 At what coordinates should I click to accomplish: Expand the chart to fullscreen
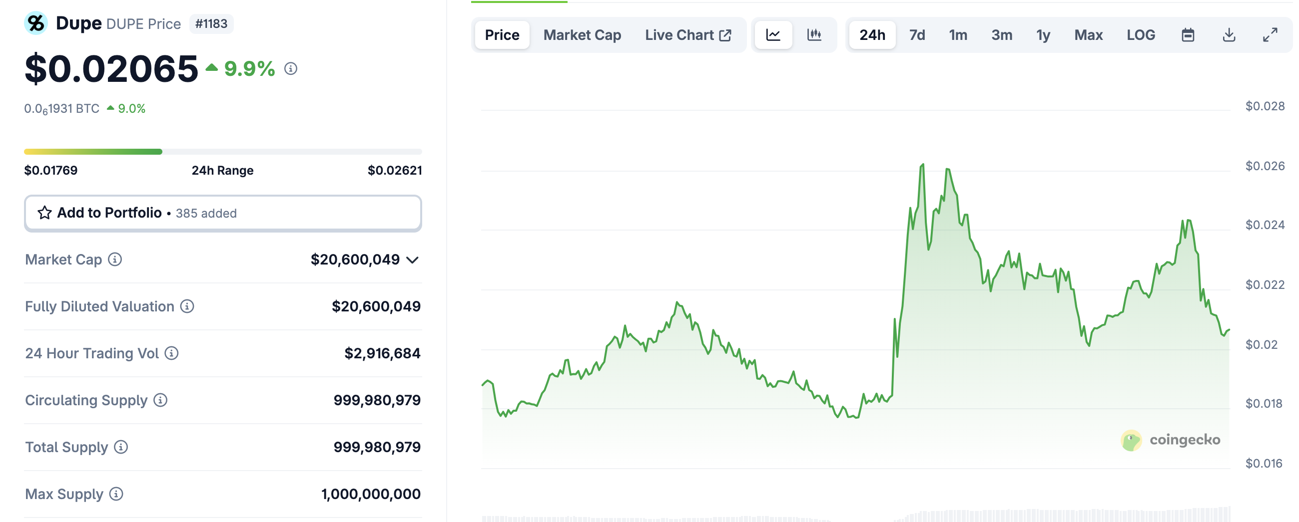(1269, 35)
